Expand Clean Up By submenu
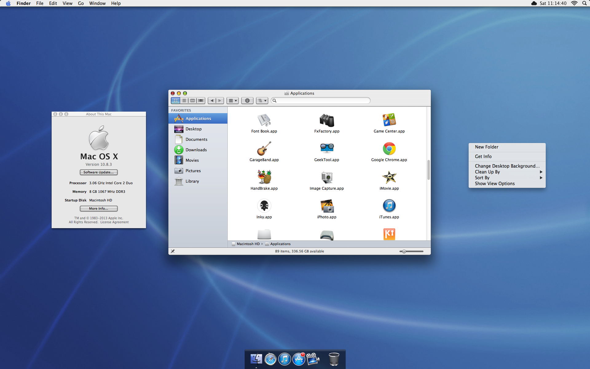Viewport: 590px width, 369px height. (507, 172)
